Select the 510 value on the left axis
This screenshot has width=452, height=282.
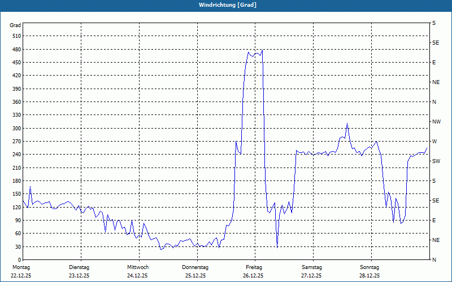click(15, 36)
